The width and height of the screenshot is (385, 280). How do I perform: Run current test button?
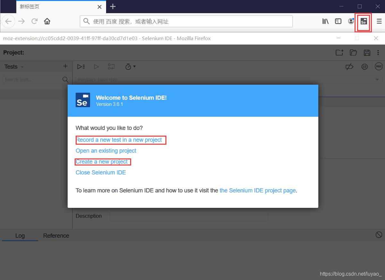click(x=96, y=67)
